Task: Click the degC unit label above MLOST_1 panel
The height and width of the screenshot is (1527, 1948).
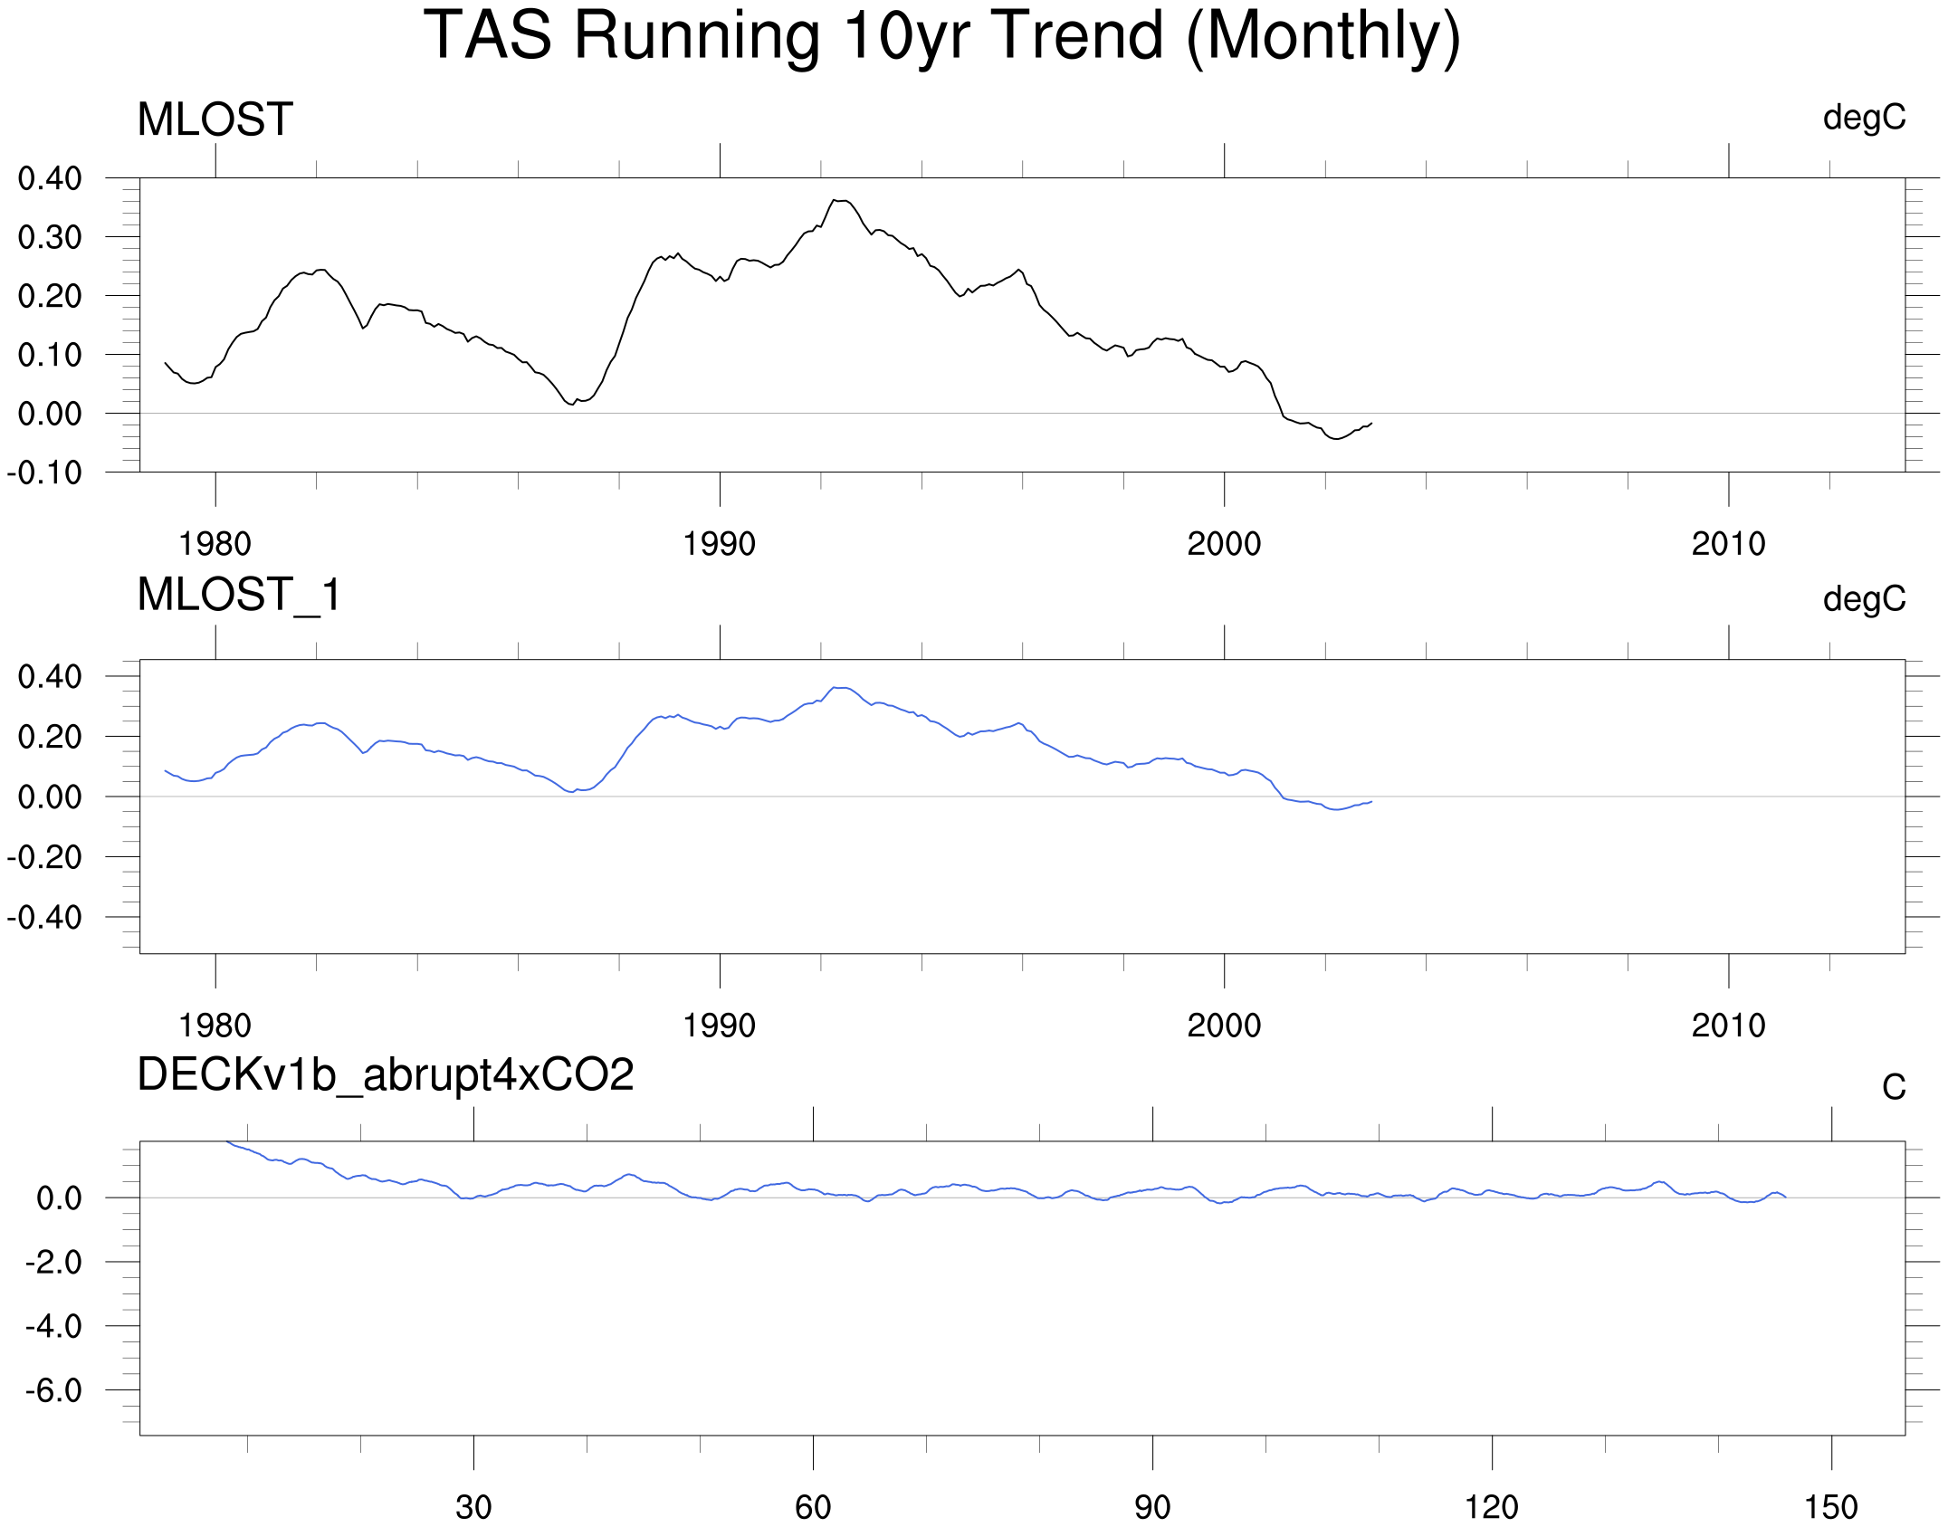Action: click(1864, 598)
